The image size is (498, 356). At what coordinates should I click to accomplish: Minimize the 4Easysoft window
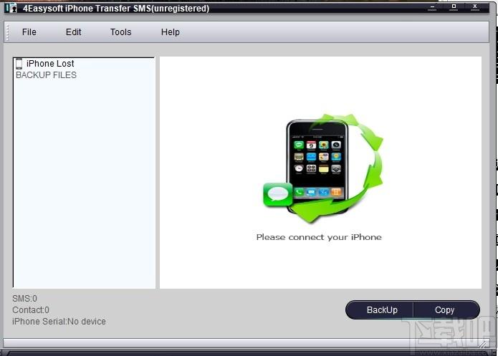pos(432,7)
